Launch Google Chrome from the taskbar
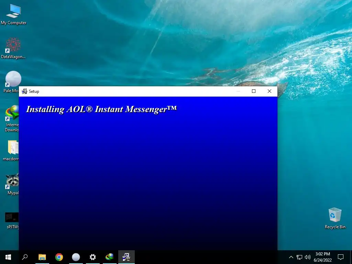Screen dimensions: 352x264 [x=59, y=257]
